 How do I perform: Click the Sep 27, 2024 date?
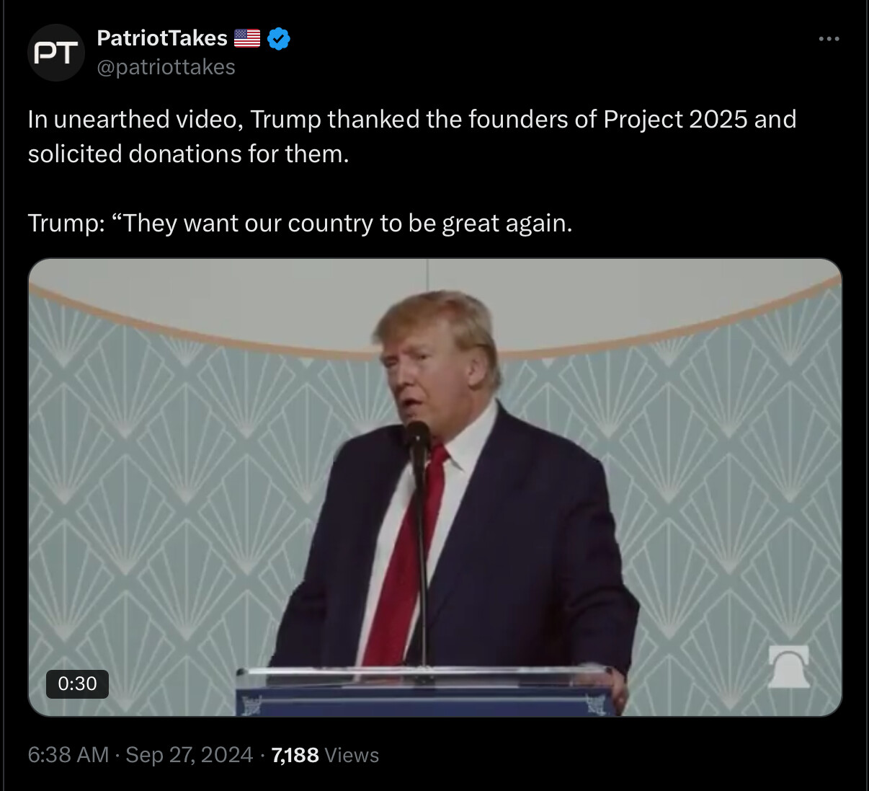190,755
